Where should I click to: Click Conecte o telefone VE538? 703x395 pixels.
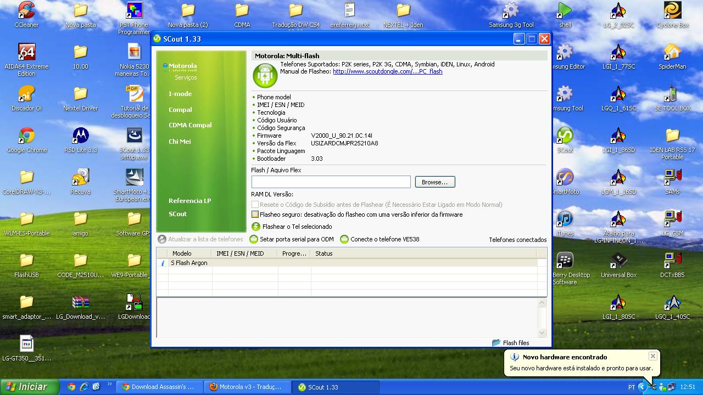point(380,239)
